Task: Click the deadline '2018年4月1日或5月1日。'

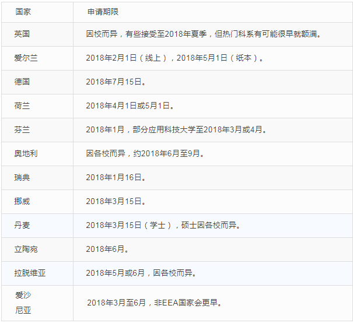Action: 130,106
